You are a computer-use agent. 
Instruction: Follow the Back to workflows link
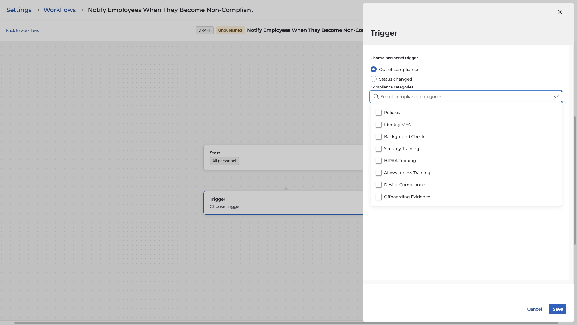pyautogui.click(x=22, y=31)
